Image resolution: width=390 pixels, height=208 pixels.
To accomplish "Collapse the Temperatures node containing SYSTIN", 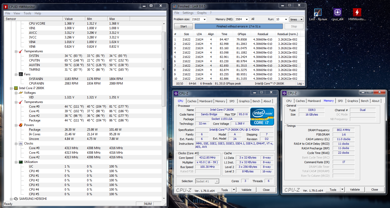I will 16,51.
